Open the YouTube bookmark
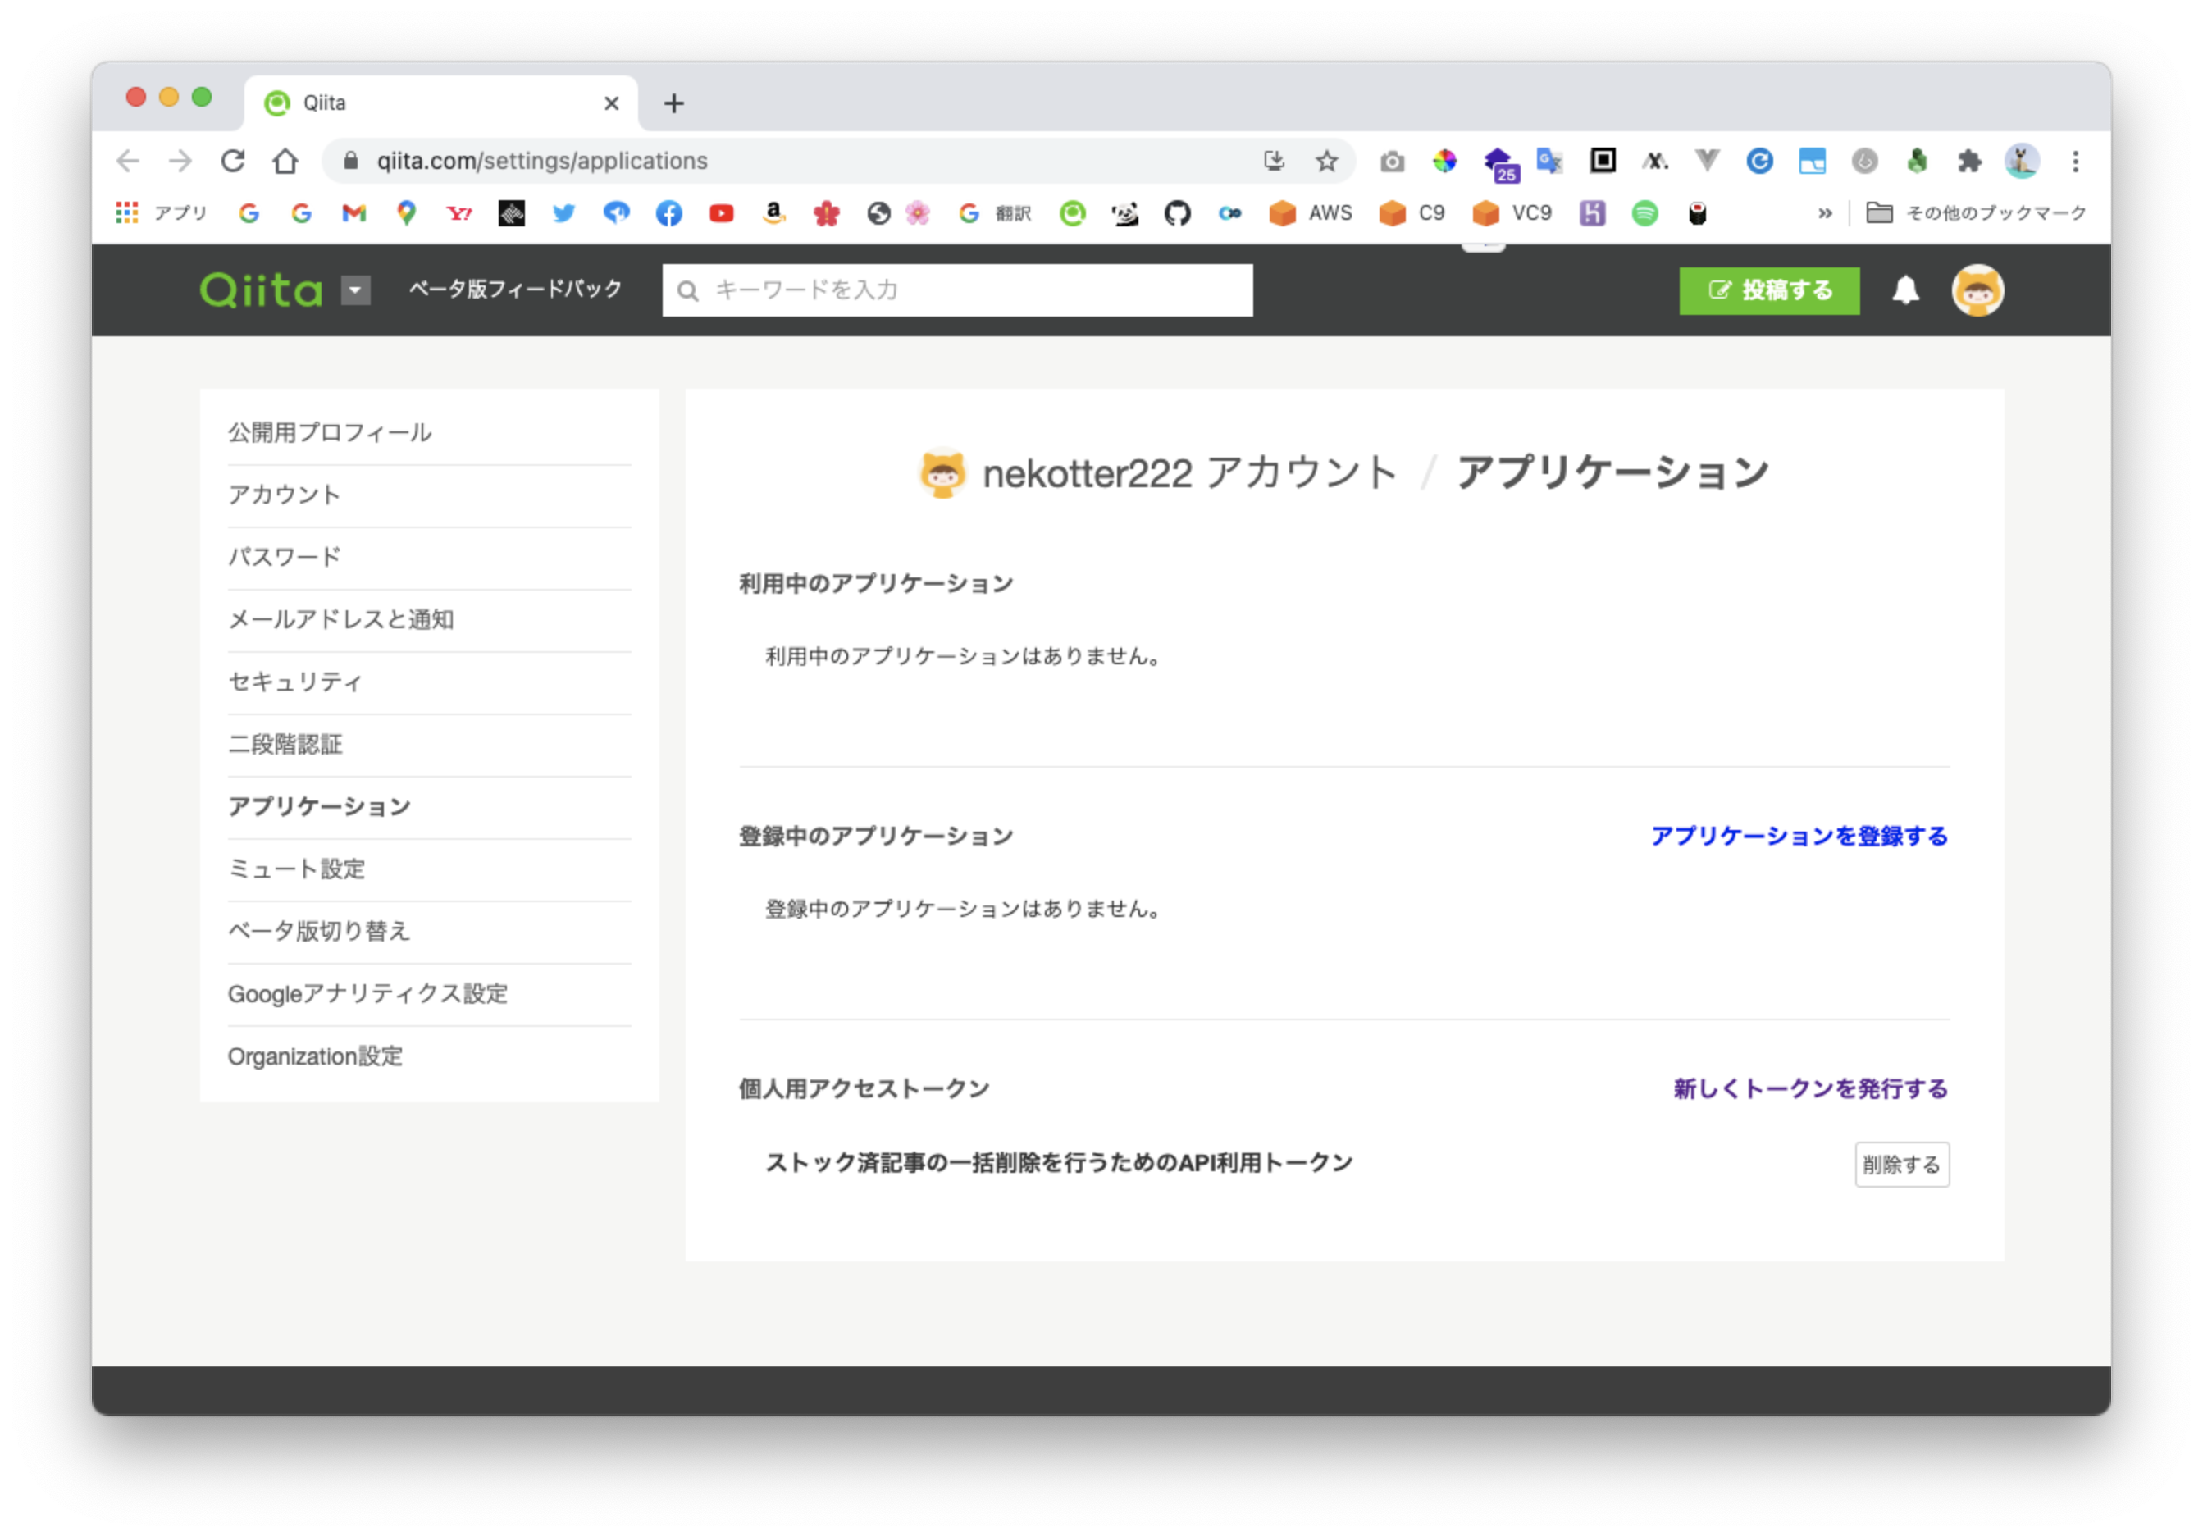 722,213
